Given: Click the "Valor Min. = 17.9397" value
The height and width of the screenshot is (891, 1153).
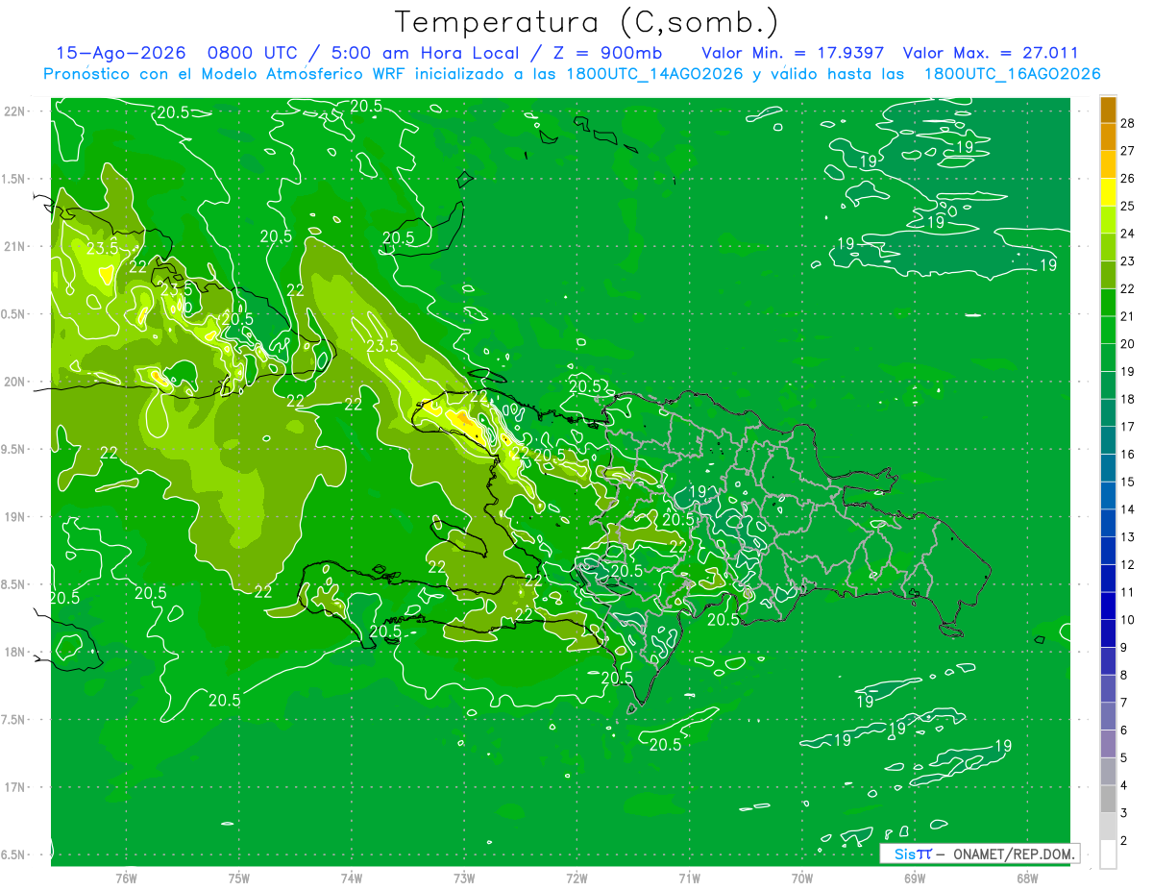Looking at the screenshot, I should point(793,53).
